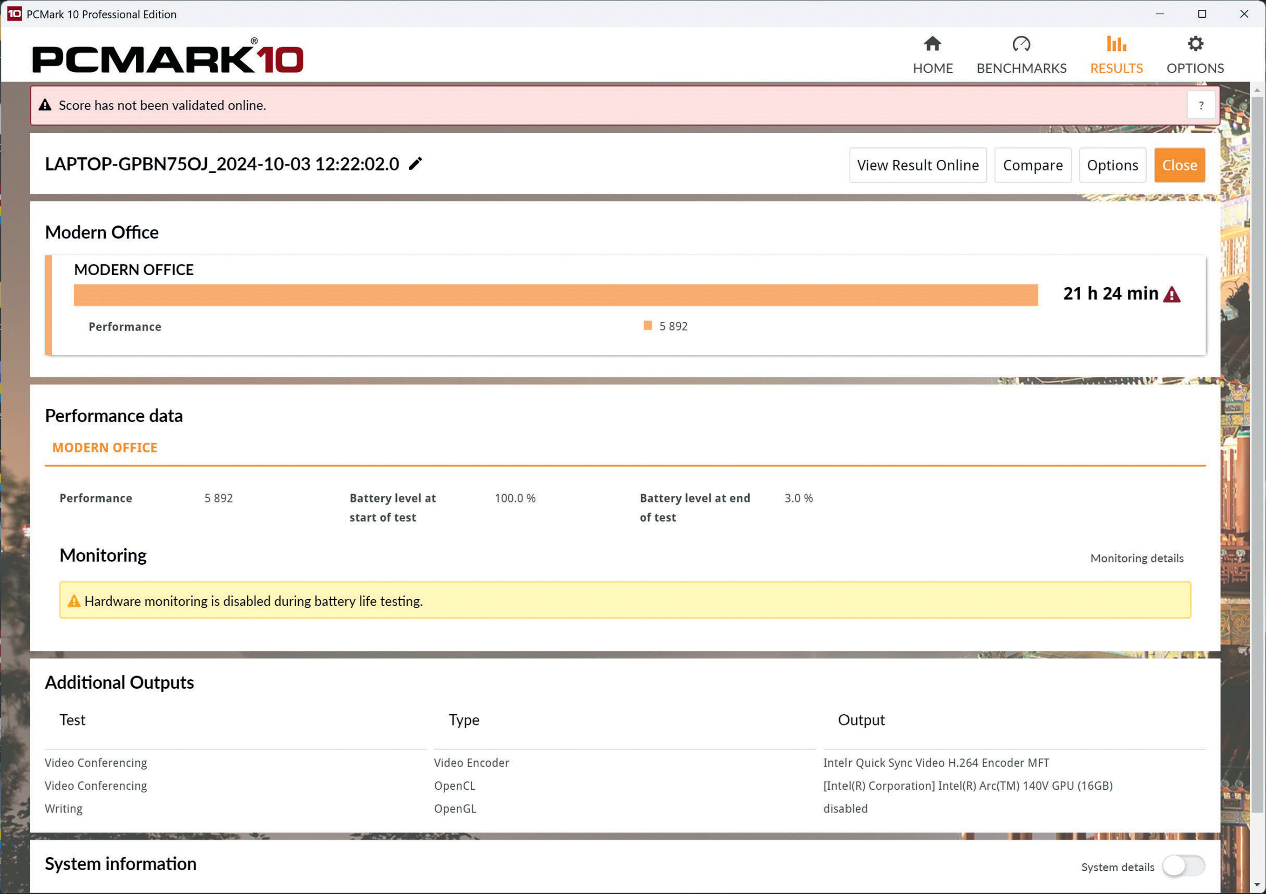Click the scroll down arrow
1266x894 pixels.
pos(1257,885)
